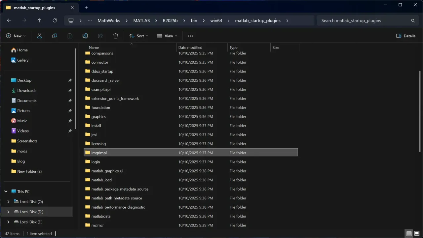Viewport: 423px width, 238px height.
Task: Switch to large thumbnails view icon
Action: click(417, 234)
